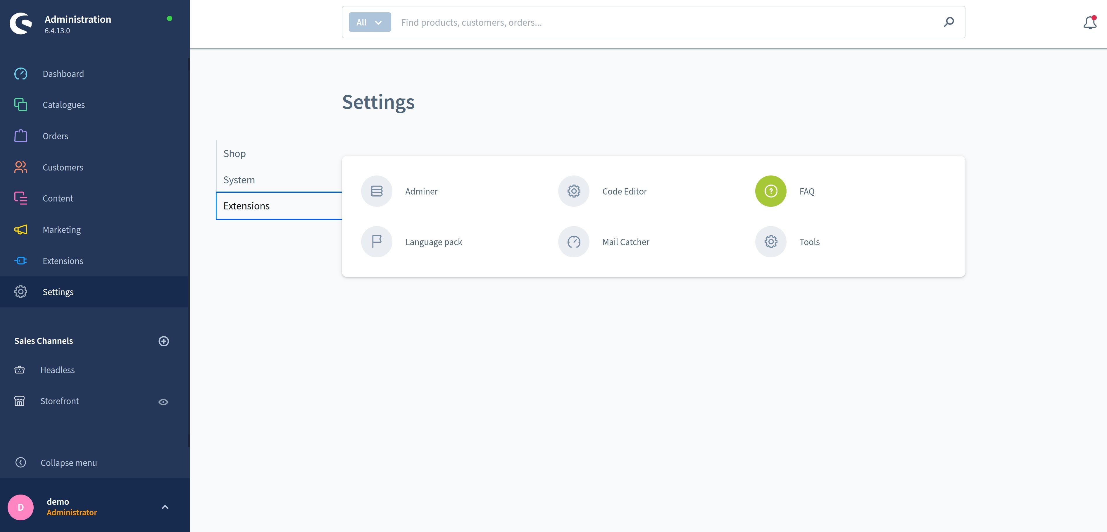
Task: Open the Tools gear icon
Action: click(x=771, y=242)
